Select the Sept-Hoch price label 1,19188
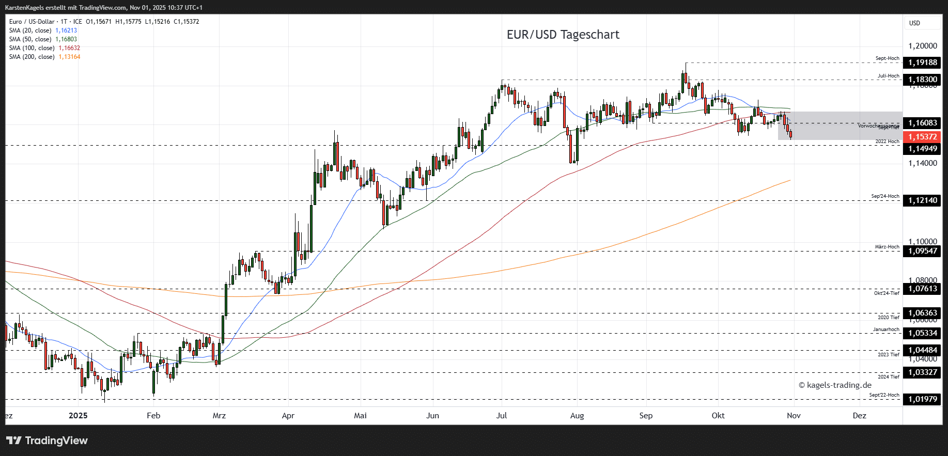 click(x=922, y=62)
